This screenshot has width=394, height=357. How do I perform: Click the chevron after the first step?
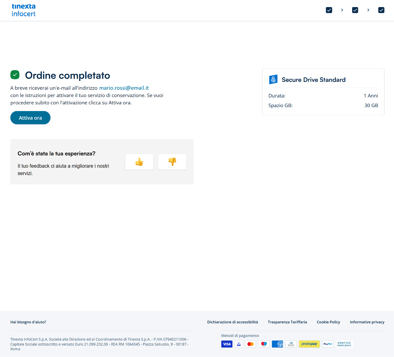[x=342, y=10]
